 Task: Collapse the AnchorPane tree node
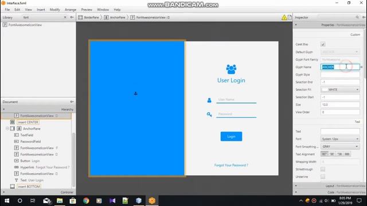(7, 129)
